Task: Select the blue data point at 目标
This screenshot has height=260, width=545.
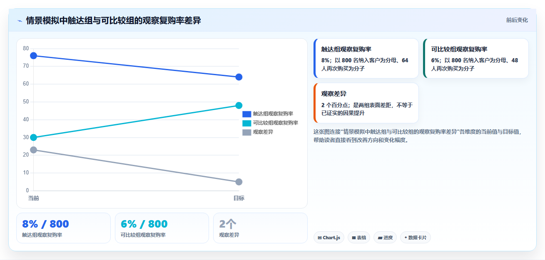Action: click(x=239, y=77)
